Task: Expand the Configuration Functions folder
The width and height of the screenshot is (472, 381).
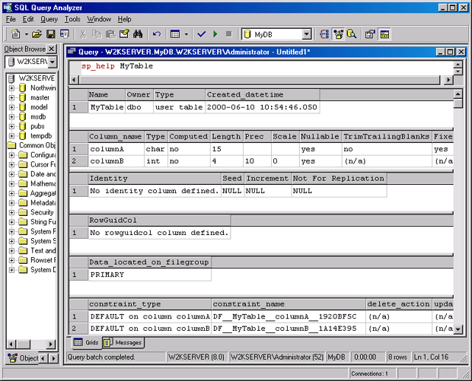Action: (x=11, y=155)
